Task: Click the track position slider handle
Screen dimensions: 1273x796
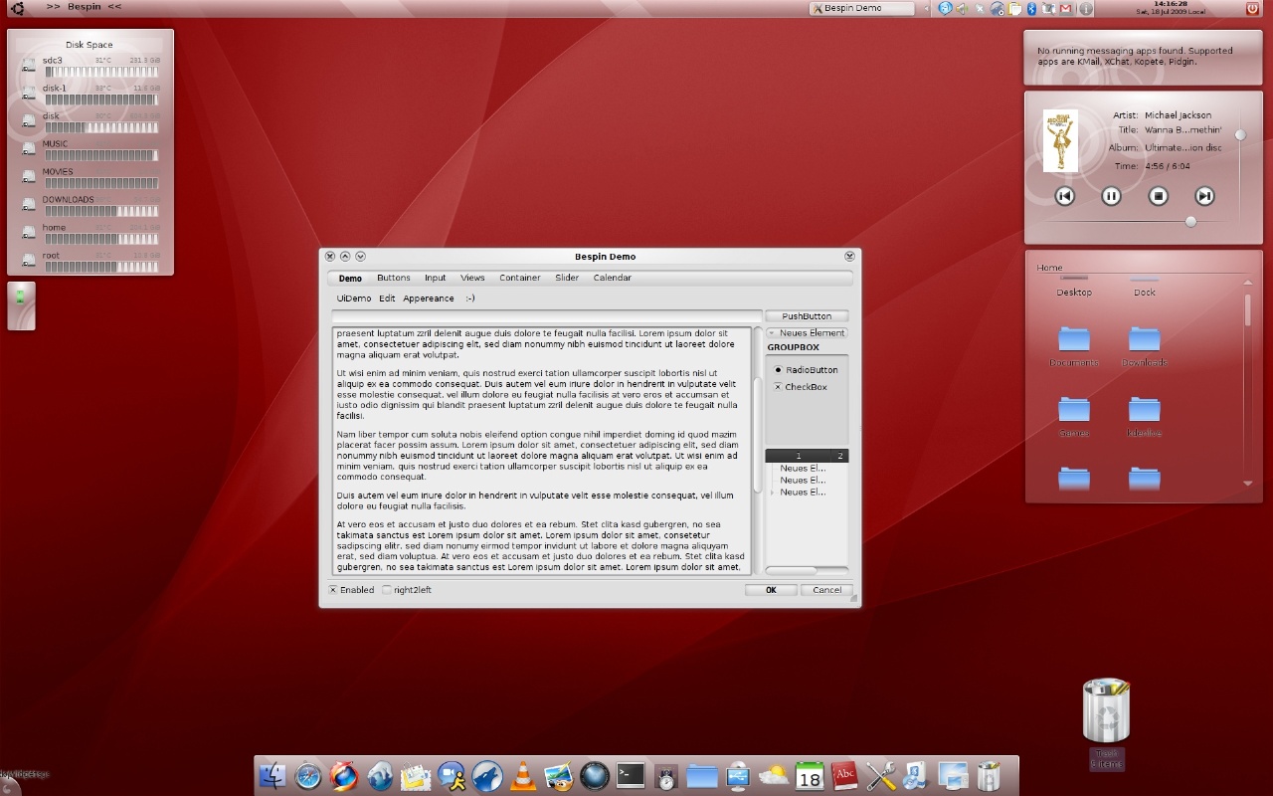Action: 1190,222
